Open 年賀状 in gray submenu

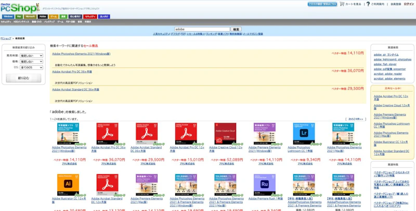point(88,22)
